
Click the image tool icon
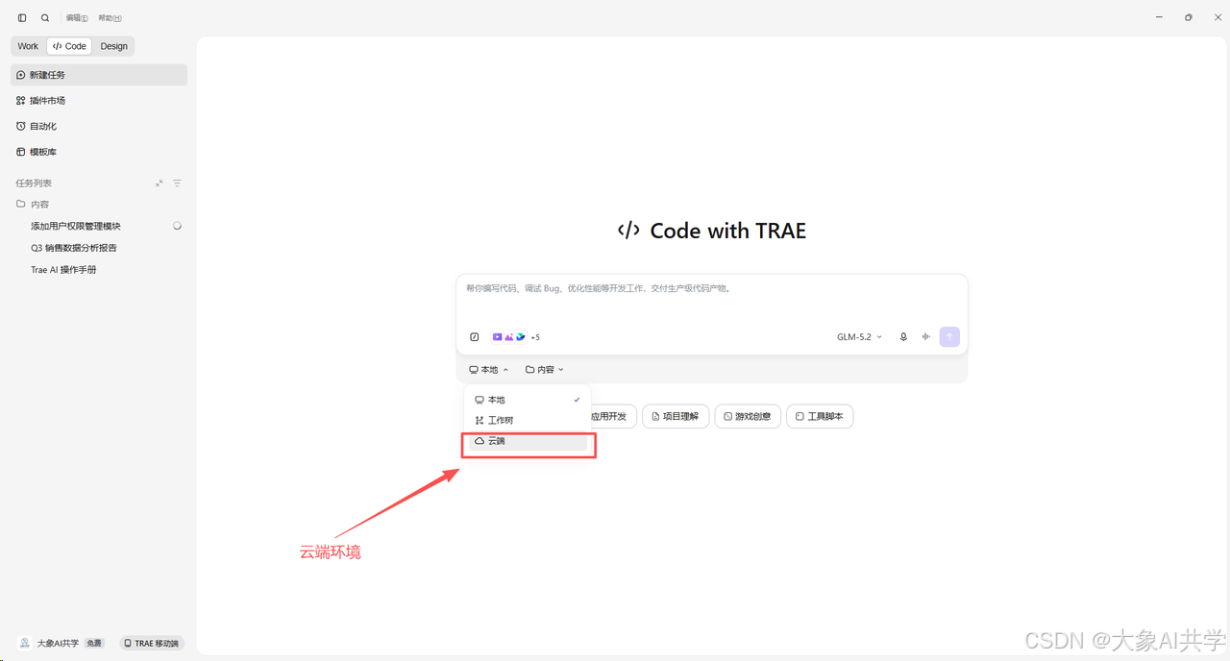coord(508,337)
